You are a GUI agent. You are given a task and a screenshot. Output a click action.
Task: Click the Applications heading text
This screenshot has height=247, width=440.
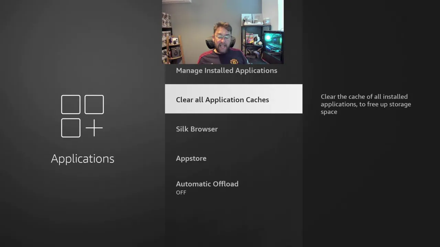tap(82, 158)
